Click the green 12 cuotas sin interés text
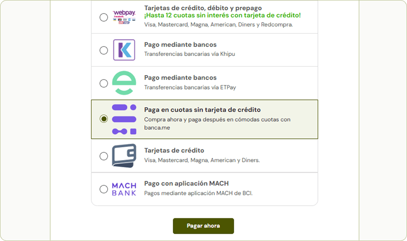This screenshot has width=407, height=241. coord(222,16)
